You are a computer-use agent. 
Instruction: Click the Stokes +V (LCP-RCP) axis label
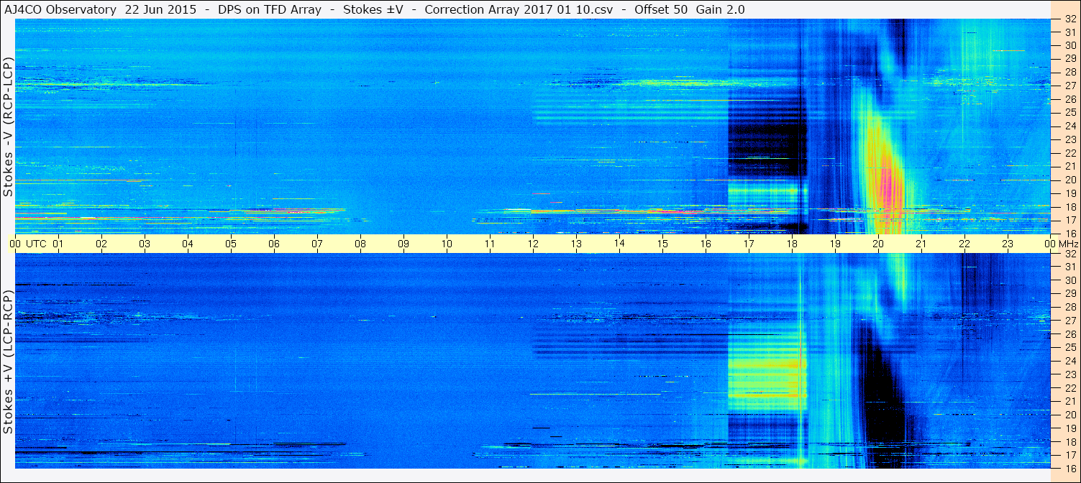[8, 362]
